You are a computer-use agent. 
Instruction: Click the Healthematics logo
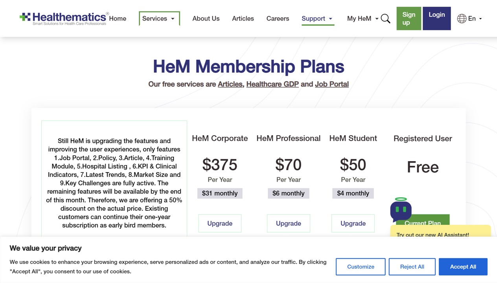[x=64, y=18]
